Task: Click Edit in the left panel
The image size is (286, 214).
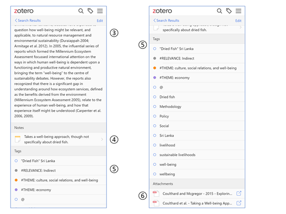Action: 100,21
